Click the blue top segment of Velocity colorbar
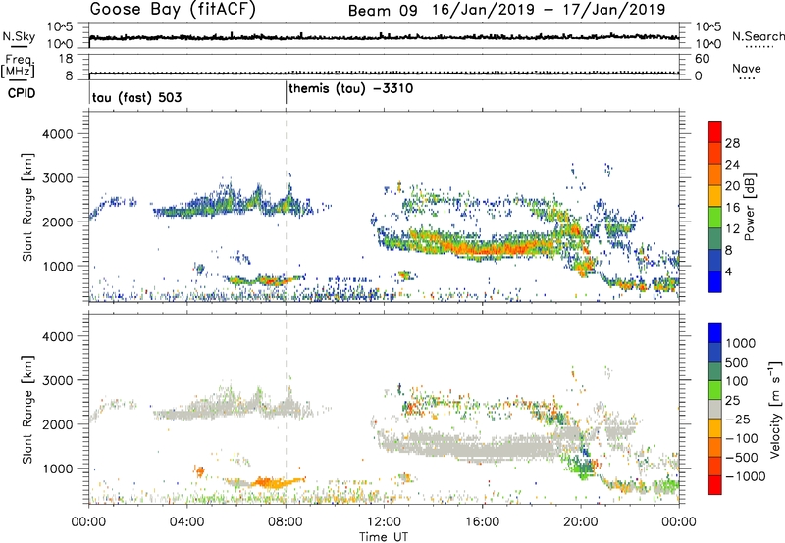This screenshot has width=785, height=543. (715, 333)
